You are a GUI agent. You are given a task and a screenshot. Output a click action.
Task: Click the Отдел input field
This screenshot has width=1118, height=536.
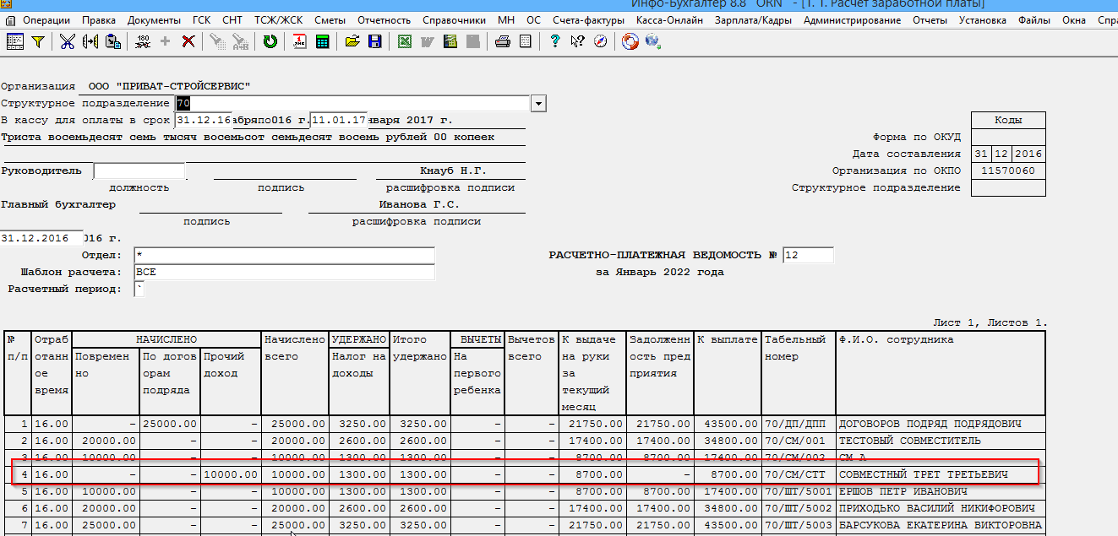pyautogui.click(x=283, y=255)
